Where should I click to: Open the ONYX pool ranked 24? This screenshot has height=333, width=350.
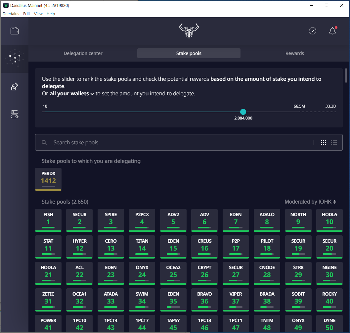point(142,273)
